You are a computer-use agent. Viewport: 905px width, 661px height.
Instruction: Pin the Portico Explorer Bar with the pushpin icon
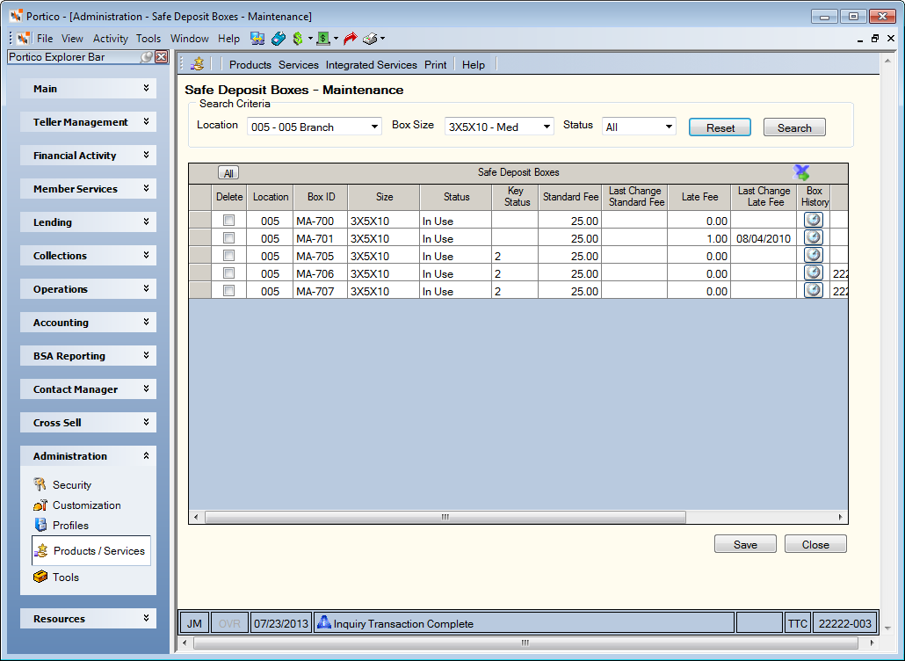pos(148,56)
